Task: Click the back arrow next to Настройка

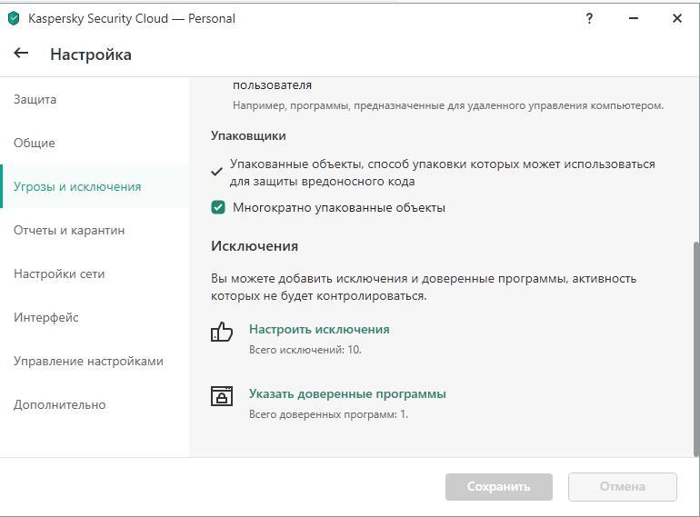Action: 21,54
